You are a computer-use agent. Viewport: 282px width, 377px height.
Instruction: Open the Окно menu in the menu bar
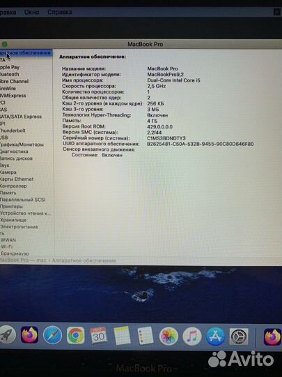tap(31, 12)
